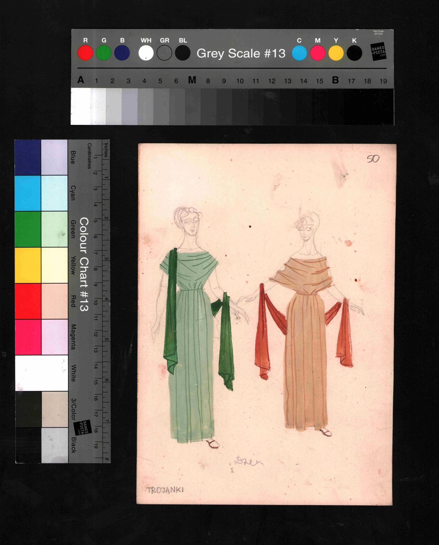
Task: Click the pure white patch under letter A
Action: click(80, 106)
